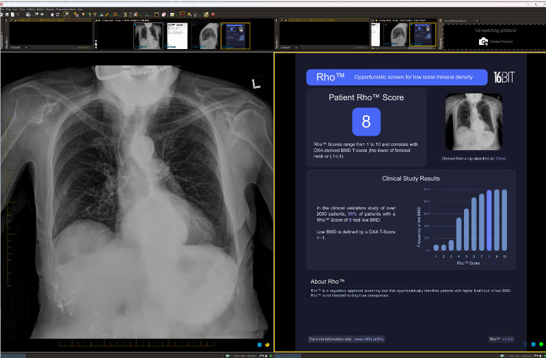Click the yellow and blue toolbar icon
This screenshot has width=546, height=358.
click(206, 14)
